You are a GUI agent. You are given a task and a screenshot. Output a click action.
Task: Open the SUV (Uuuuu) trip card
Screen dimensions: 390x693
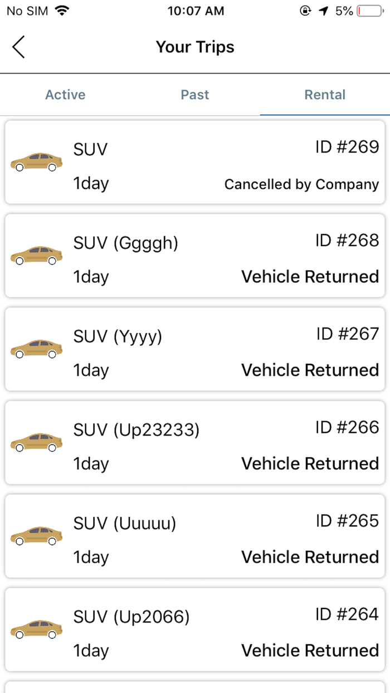tap(195, 536)
